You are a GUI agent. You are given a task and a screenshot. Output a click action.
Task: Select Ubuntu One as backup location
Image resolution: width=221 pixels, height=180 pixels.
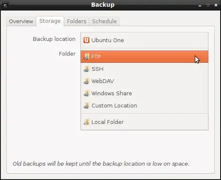[x=144, y=40]
